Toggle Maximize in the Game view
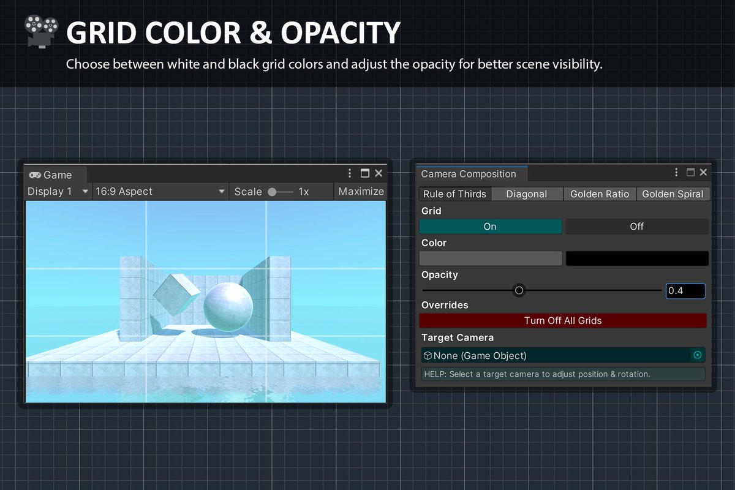 [x=361, y=191]
